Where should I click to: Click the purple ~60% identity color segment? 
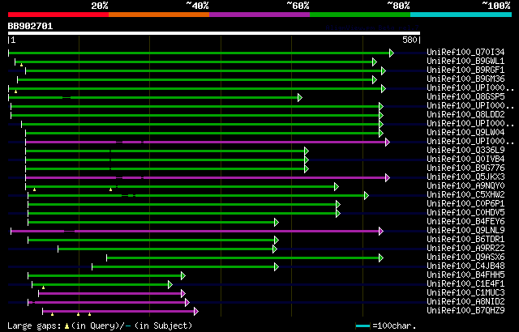259,15
